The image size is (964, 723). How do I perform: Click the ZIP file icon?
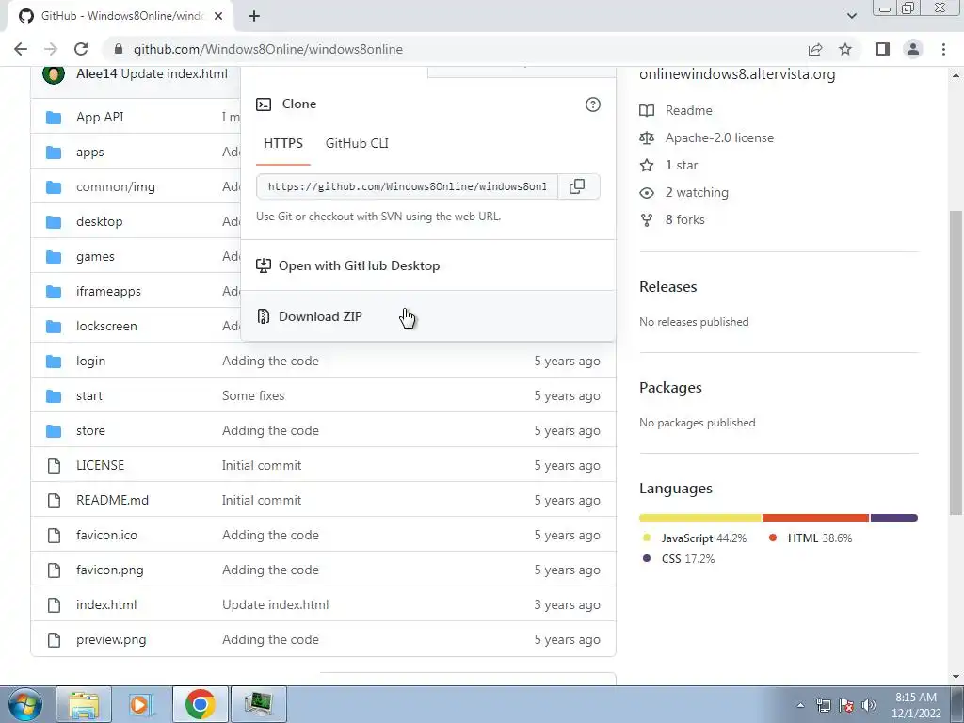(x=264, y=316)
